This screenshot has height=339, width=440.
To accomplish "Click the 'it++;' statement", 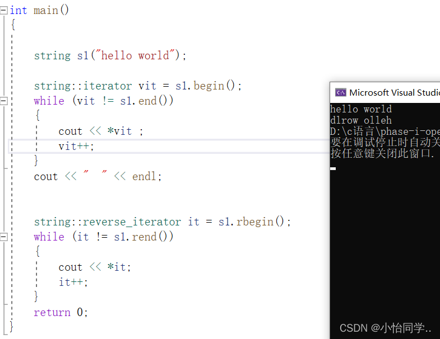I will pos(73,282).
